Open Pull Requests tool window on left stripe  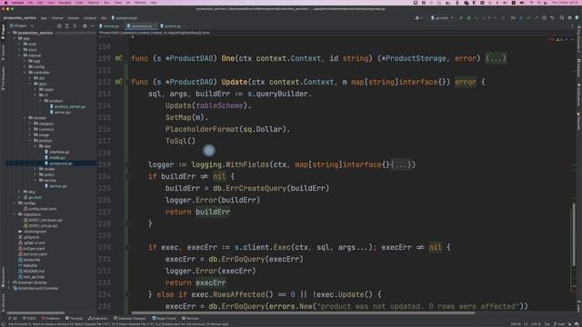3,79
